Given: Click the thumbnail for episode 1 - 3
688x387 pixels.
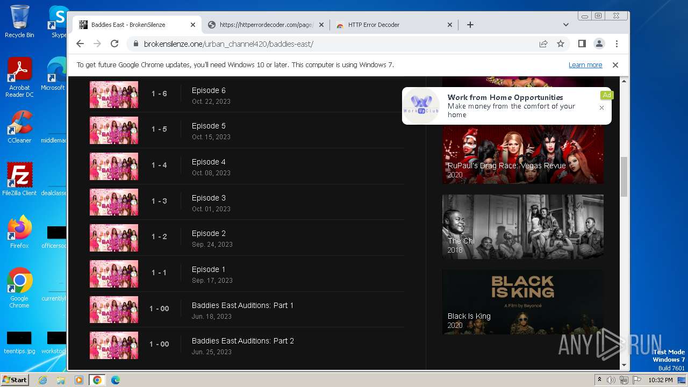Looking at the screenshot, I should 114,202.
